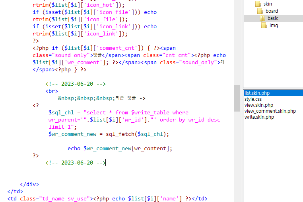Click the img folder icon

click(x=264, y=25)
